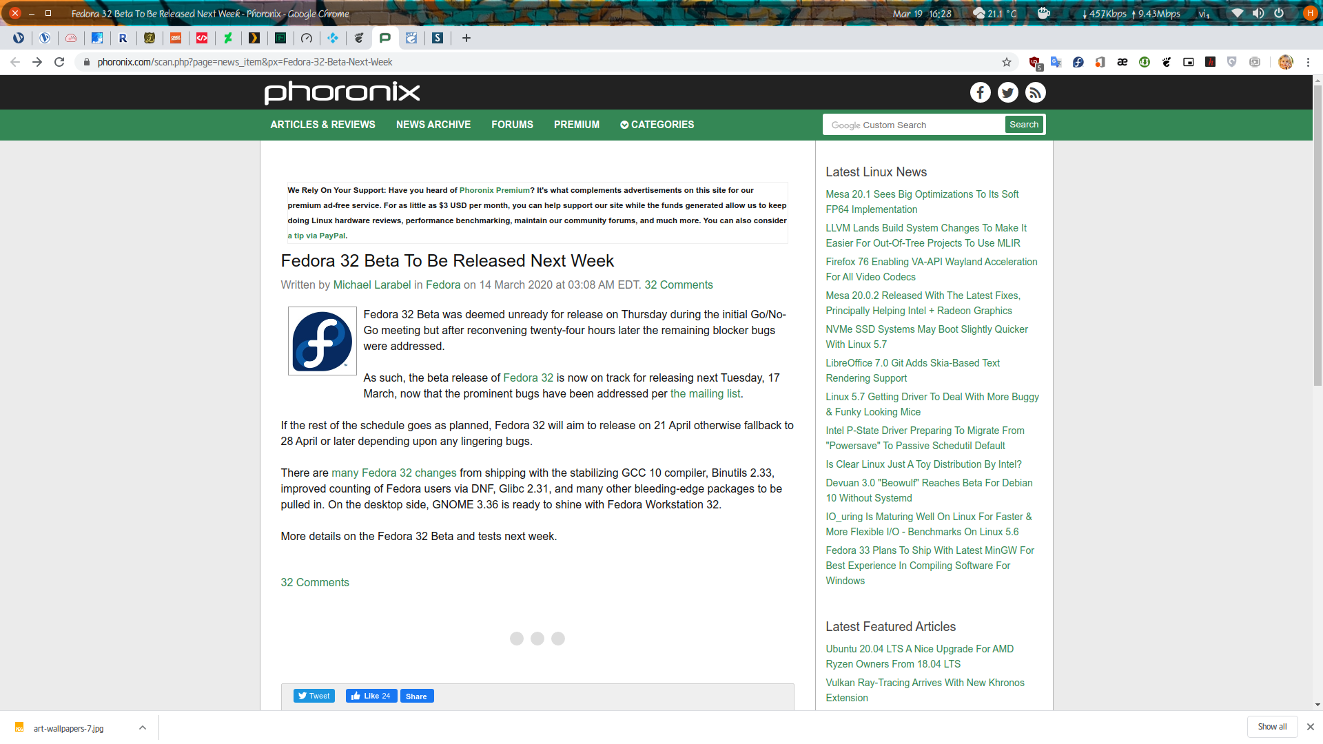Screen dimensions: 1323x744
Task: Switch to the tab with the R icon
Action: click(x=123, y=38)
